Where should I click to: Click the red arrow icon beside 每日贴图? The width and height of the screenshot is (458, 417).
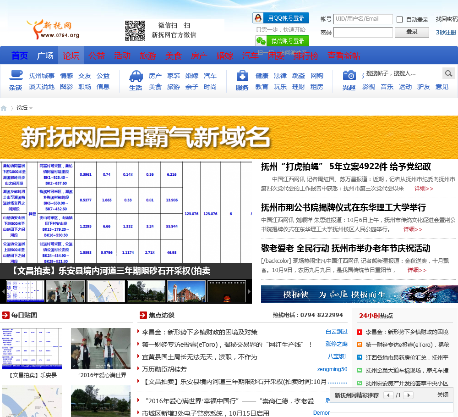(x=6, y=315)
